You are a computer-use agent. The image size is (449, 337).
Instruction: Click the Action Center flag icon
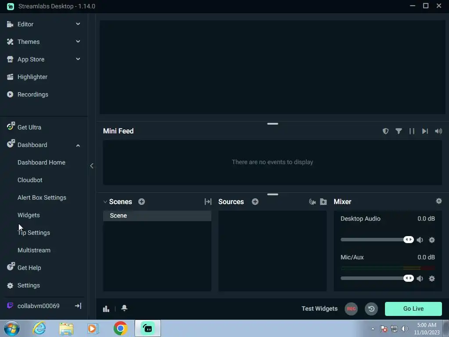click(384, 329)
